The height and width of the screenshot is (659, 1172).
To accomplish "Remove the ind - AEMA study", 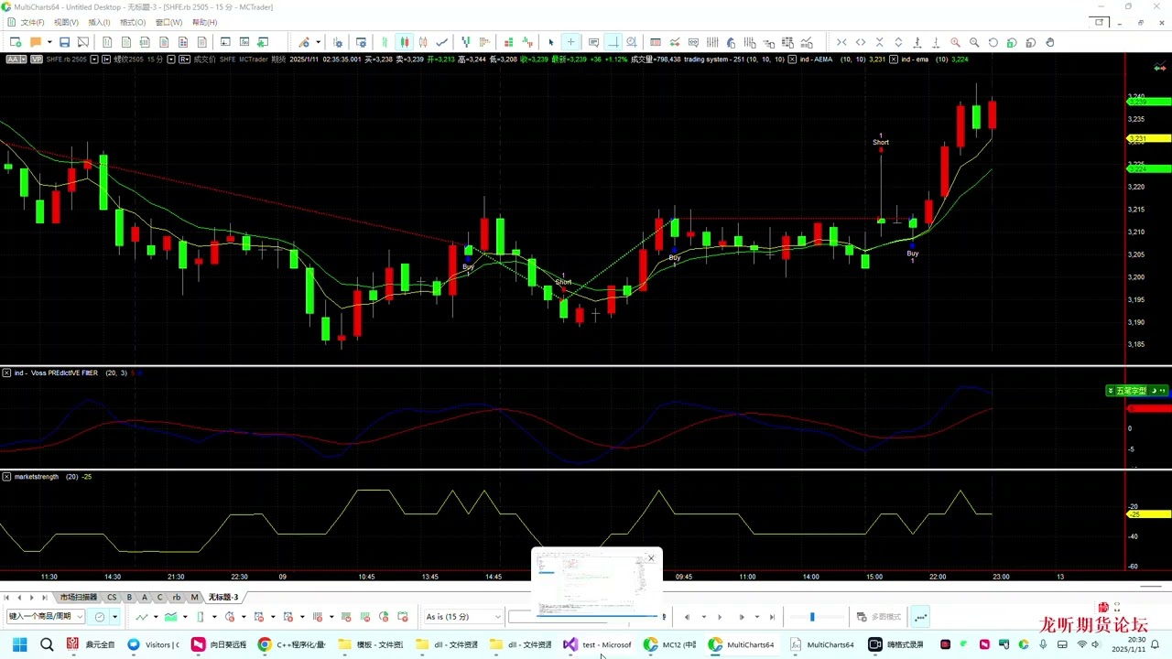I will coord(792,59).
